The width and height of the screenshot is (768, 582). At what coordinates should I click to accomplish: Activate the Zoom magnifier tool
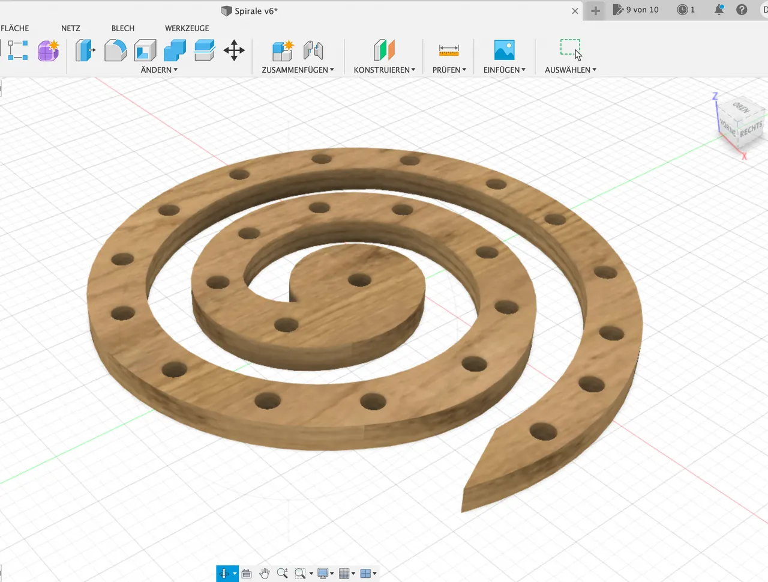click(282, 574)
